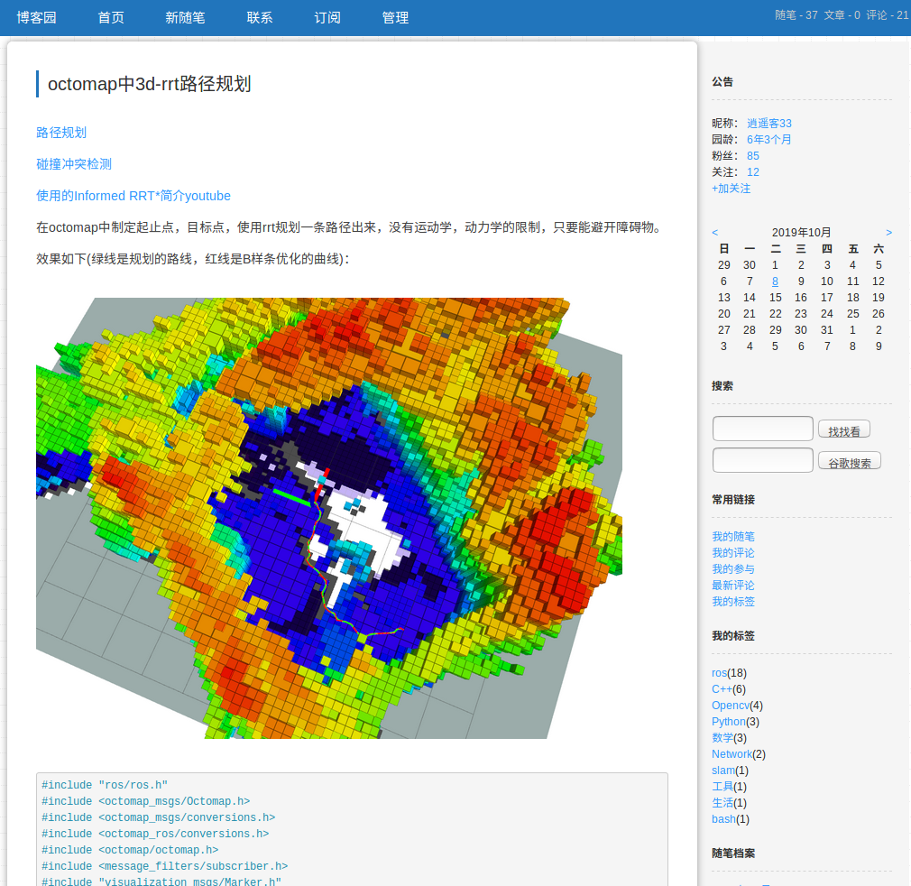The height and width of the screenshot is (886, 911).
Task: Navigate to next month in calendar
Action: 888,232
